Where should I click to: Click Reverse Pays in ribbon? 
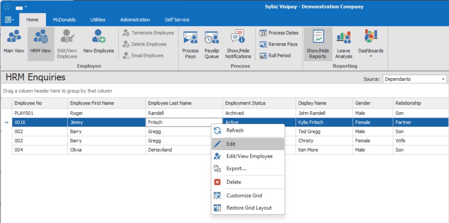tap(279, 44)
